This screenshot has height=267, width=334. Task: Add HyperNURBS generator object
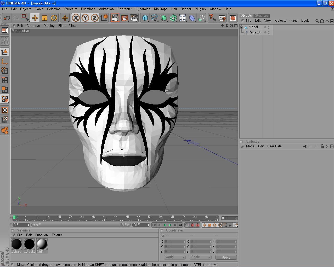pos(164,18)
